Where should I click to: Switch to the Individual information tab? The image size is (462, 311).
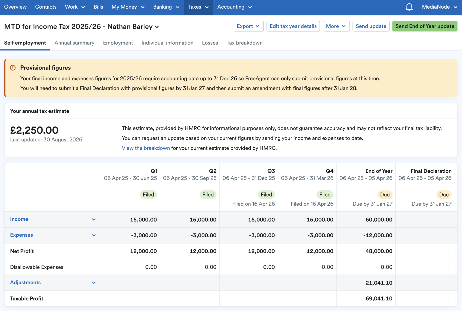point(167,43)
